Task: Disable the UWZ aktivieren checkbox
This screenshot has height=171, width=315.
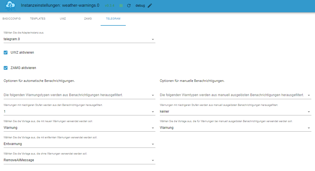Action: [x=6, y=53]
